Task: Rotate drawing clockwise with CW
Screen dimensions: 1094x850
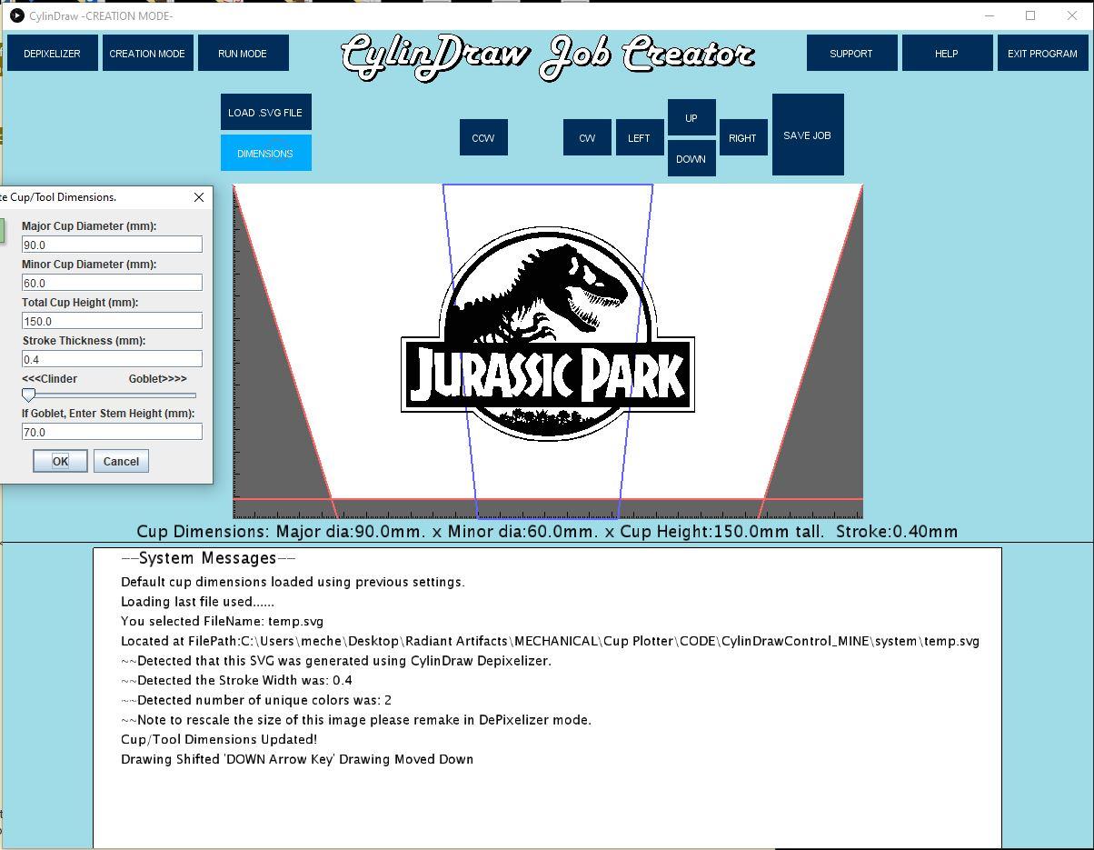Action: tap(587, 138)
